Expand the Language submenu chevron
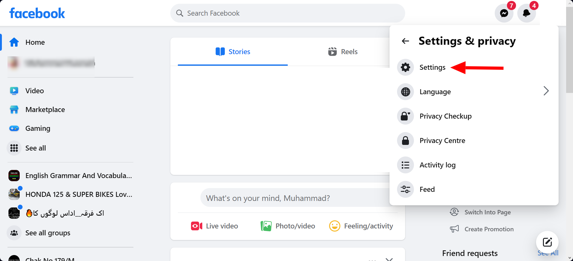This screenshot has width=573, height=261. click(546, 91)
